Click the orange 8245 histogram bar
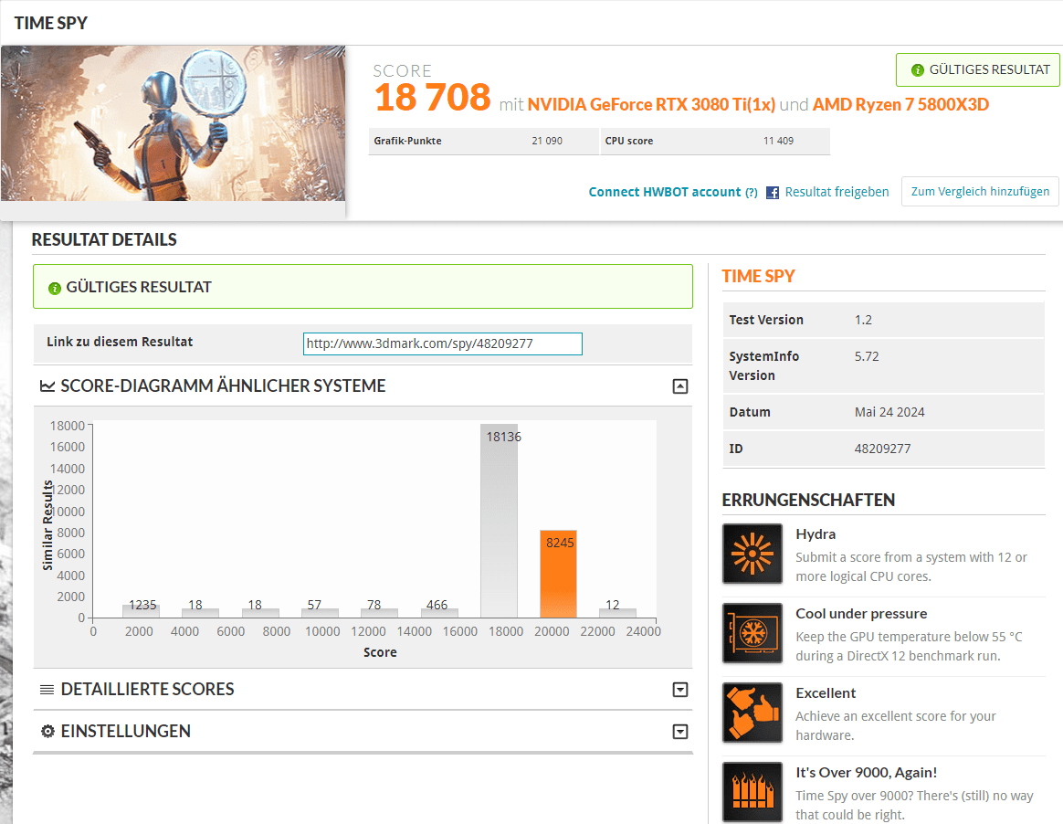The width and height of the screenshot is (1063, 824). (558, 574)
